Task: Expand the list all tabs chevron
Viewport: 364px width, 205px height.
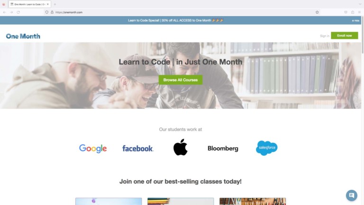Action: click(360, 4)
